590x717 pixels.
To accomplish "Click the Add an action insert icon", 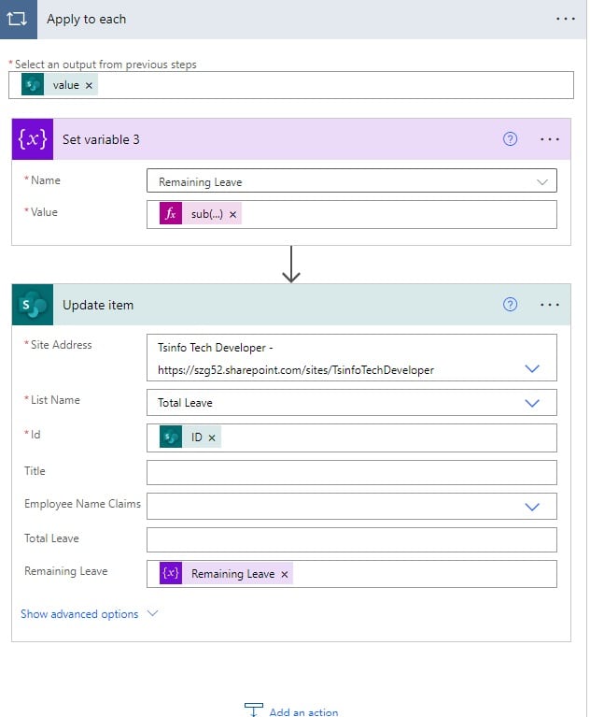I will [x=253, y=710].
